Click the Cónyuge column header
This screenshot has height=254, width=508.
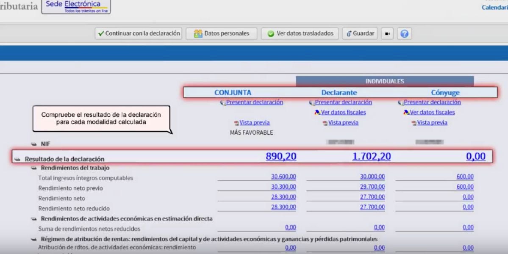pyautogui.click(x=445, y=93)
